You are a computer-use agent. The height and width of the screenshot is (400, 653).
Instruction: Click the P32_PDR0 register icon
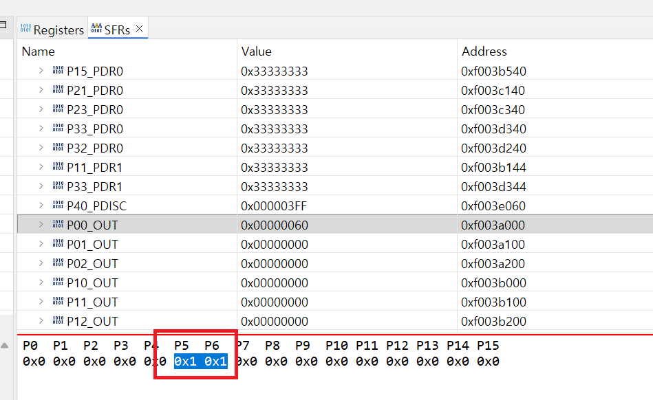coord(58,148)
